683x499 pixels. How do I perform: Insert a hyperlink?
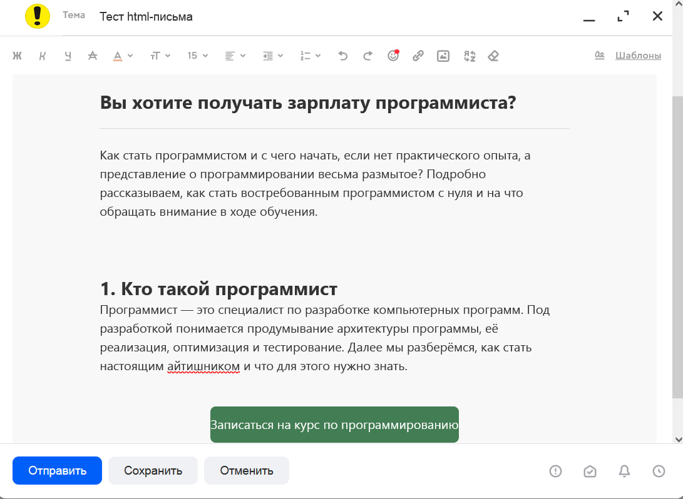[x=418, y=56]
